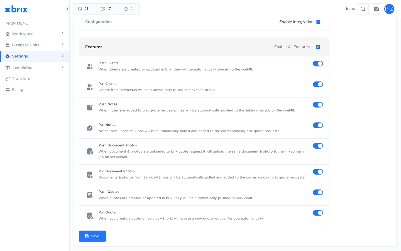Click the MAIN MENU heading
Viewport: 401px width, 251px height.
(17, 23)
